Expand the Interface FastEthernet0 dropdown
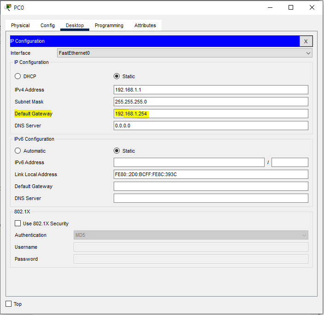This screenshot has height=315, width=324. (x=185, y=53)
